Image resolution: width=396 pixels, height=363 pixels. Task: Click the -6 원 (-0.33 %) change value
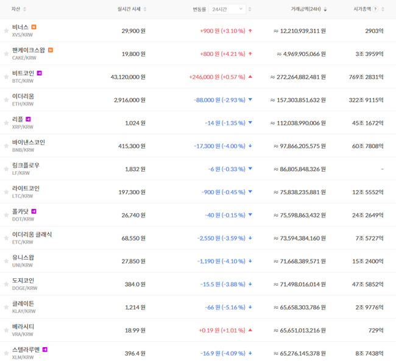[227, 169]
